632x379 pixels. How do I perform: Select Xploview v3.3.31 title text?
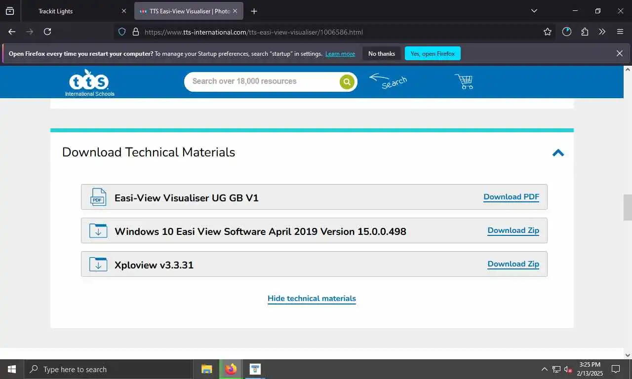pos(154,265)
